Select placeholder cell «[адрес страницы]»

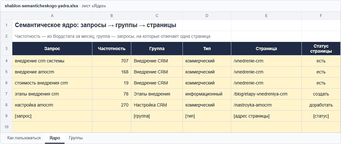(x=266, y=116)
